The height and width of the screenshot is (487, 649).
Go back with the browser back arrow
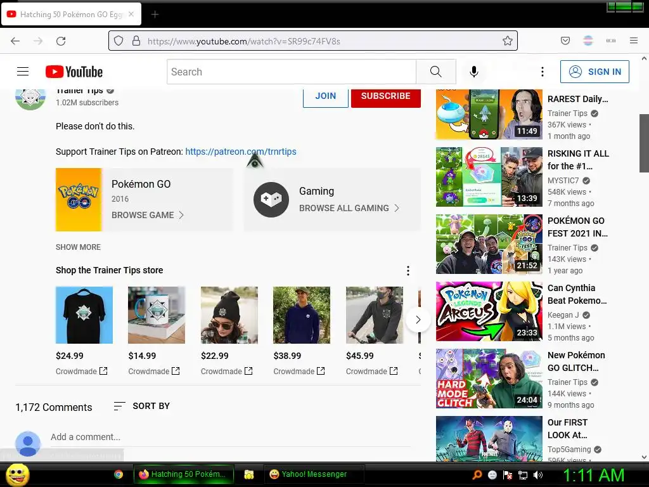[15, 41]
